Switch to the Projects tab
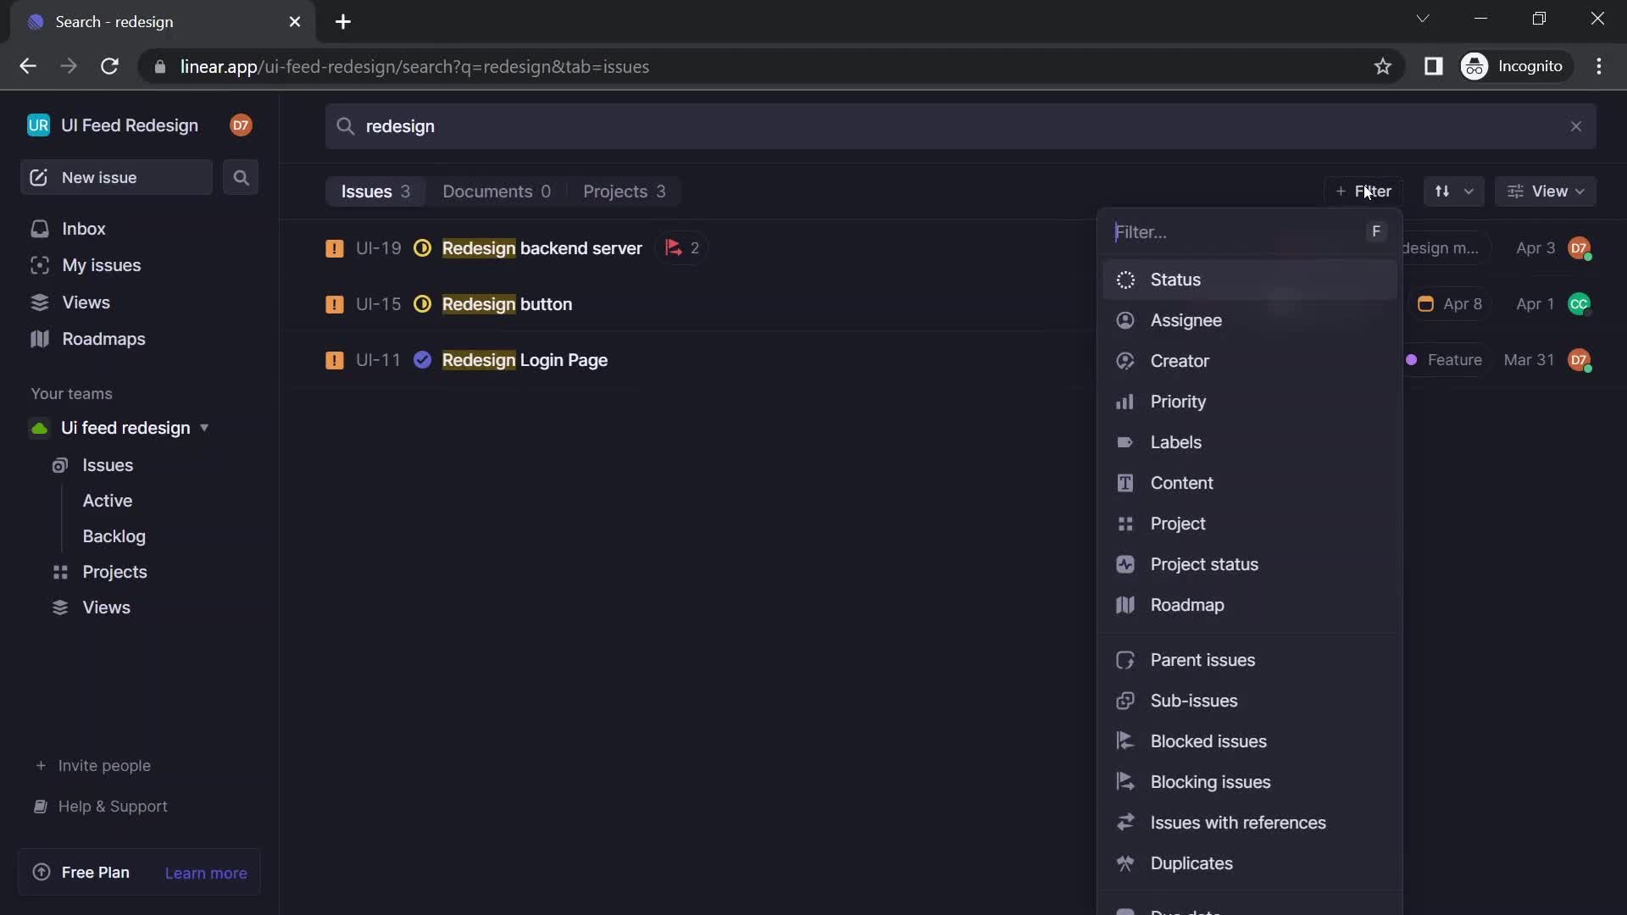The image size is (1627, 915). point(623,190)
